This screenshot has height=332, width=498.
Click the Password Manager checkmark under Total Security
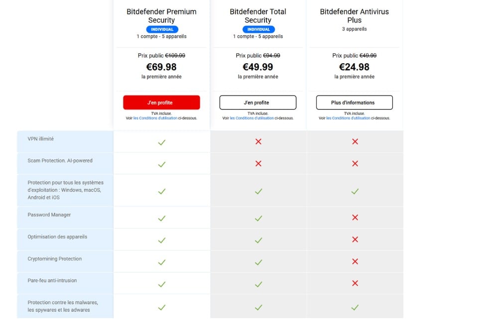pos(258,218)
